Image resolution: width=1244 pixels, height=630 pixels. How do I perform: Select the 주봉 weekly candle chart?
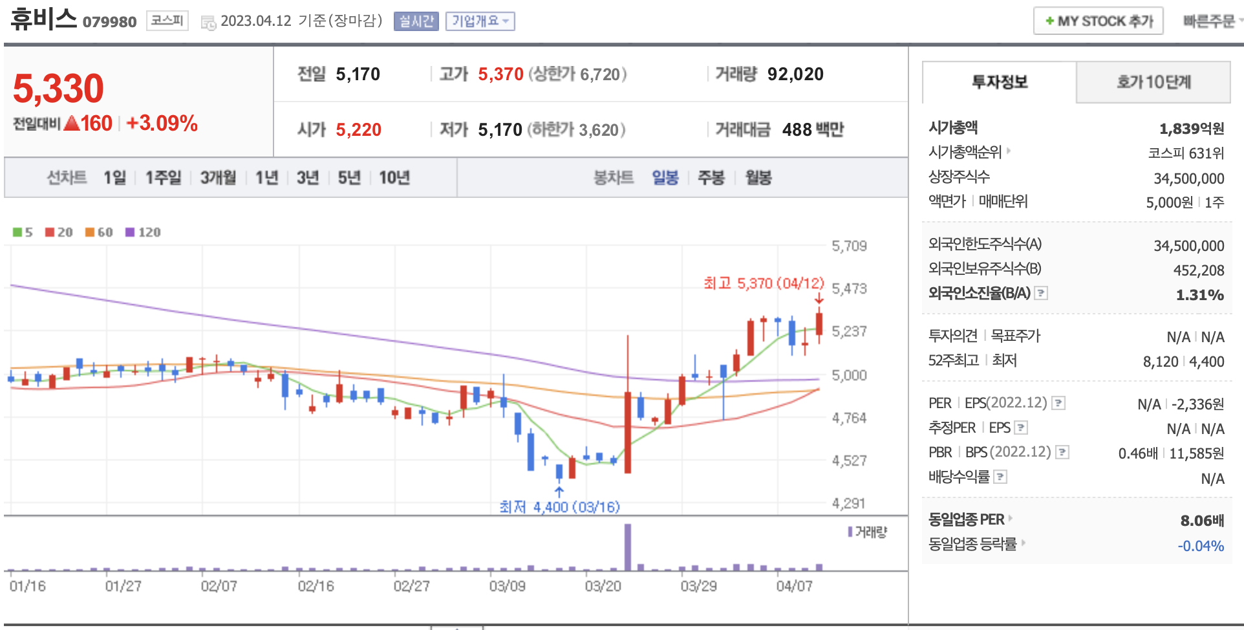point(711,178)
